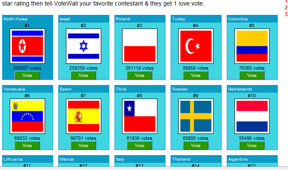Vote for Netherlands ranked #10
Viewport: 288px width, 170px height.
click(x=252, y=145)
